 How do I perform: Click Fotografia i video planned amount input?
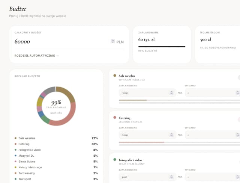tap(147, 177)
